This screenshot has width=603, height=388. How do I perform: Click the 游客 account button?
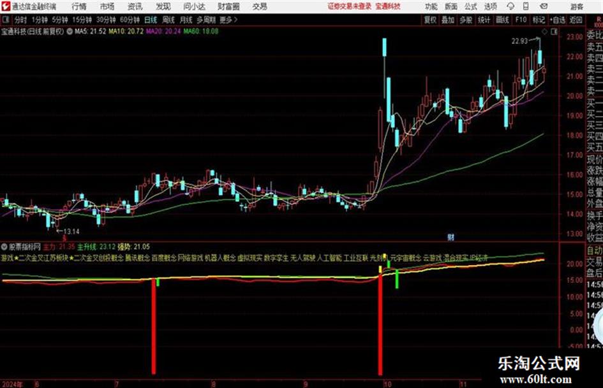(x=577, y=6)
